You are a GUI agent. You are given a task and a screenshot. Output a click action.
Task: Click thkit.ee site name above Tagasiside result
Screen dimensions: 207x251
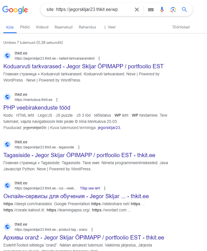coord(21,142)
